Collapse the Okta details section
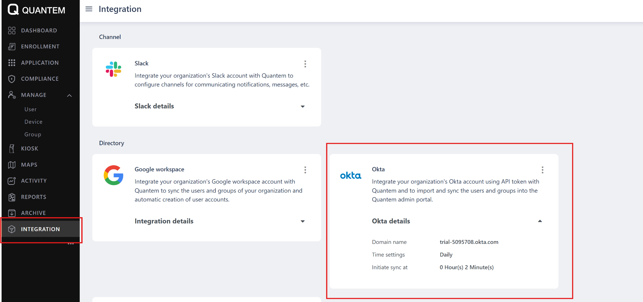This screenshot has height=302, width=643. [540, 221]
